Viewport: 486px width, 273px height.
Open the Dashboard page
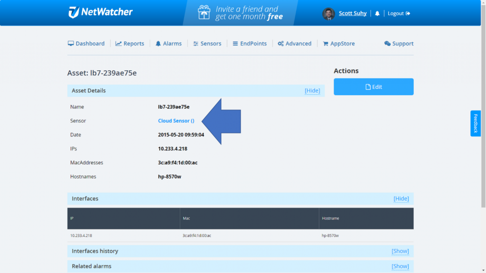click(x=86, y=44)
